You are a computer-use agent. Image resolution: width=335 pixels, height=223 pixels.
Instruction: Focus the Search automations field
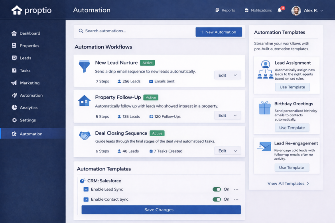coord(136,31)
